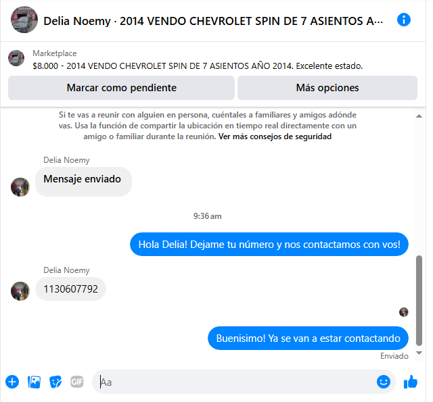This screenshot has height=402, width=433.
Task: Open the emoji picker smiley icon
Action: [384, 382]
